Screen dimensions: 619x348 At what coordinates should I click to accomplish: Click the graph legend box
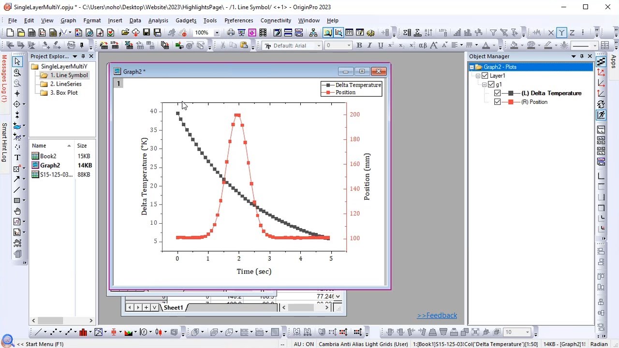coord(351,88)
